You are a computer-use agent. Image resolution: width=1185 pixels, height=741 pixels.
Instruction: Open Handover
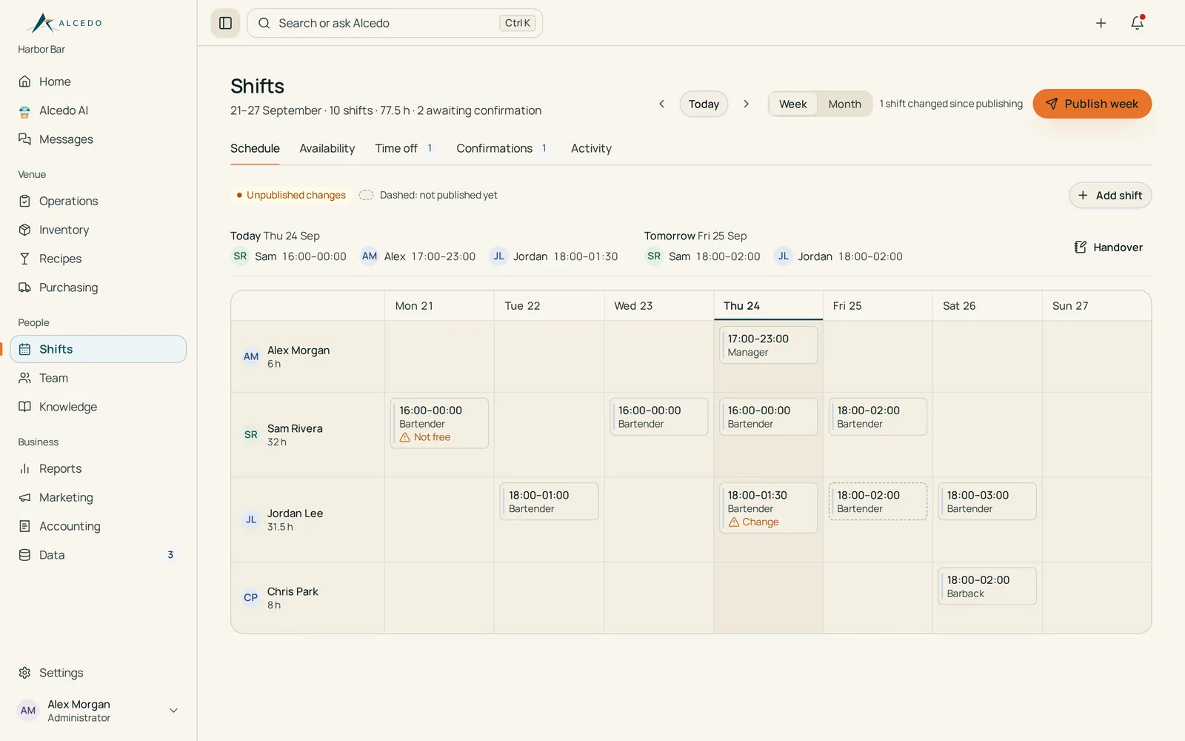tap(1108, 247)
